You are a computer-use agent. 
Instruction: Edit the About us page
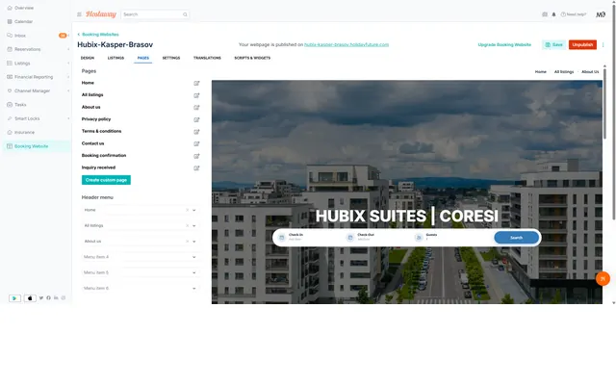pos(196,107)
